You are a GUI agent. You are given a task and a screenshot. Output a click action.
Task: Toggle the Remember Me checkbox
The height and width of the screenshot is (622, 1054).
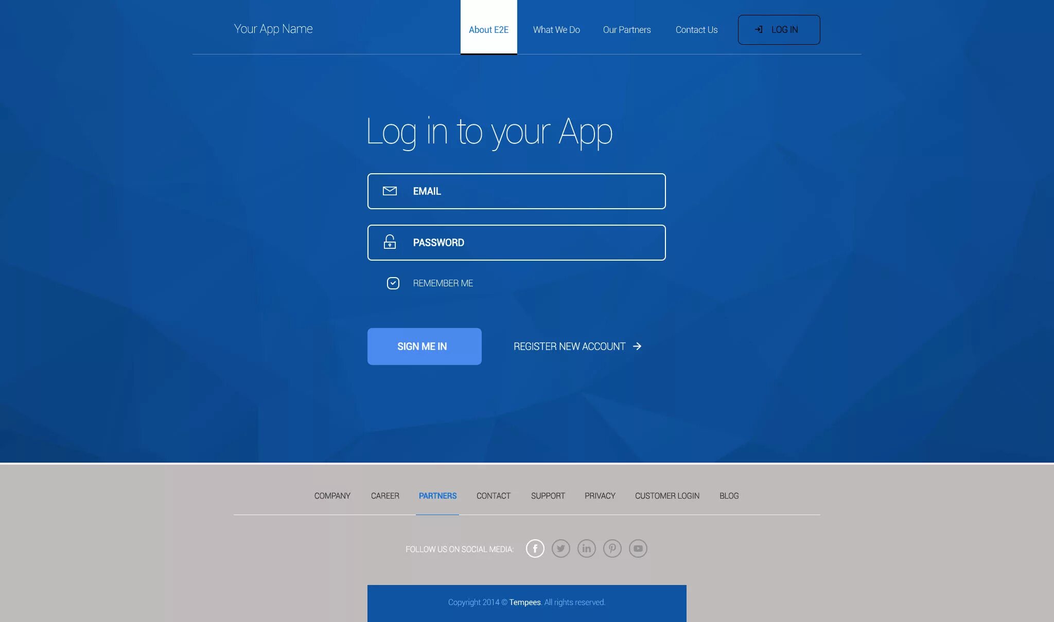click(x=392, y=282)
